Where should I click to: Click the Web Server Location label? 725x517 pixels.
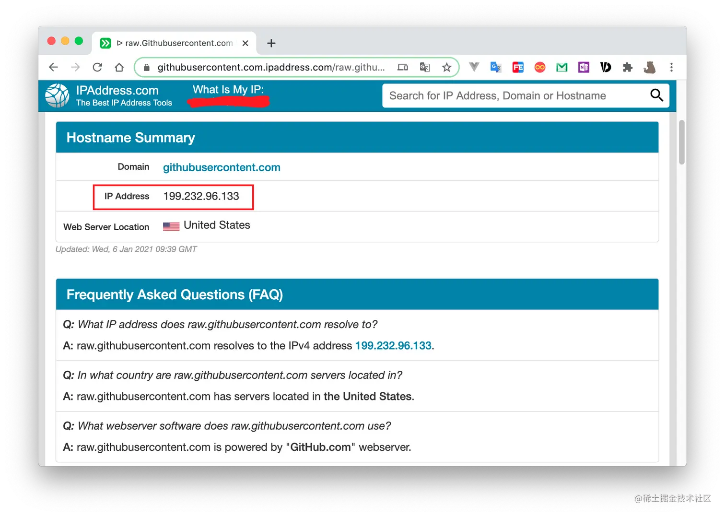[x=106, y=227]
